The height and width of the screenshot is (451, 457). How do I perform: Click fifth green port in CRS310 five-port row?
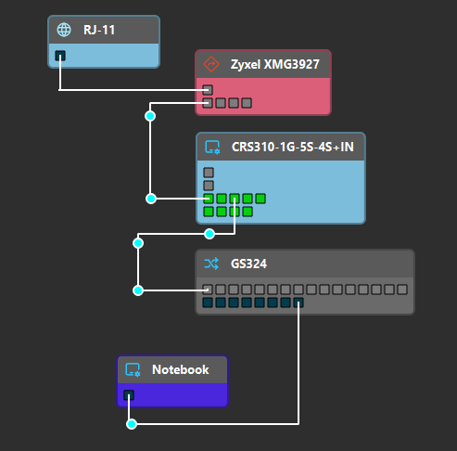pyautogui.click(x=260, y=199)
